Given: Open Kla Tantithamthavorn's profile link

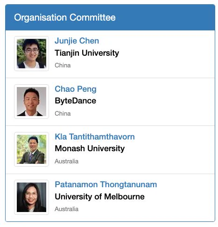Looking at the screenshot, I should 95,137.
